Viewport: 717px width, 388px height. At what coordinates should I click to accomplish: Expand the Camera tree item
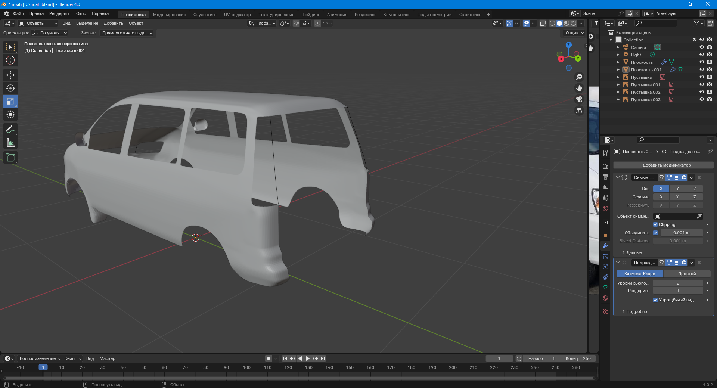tap(618, 47)
